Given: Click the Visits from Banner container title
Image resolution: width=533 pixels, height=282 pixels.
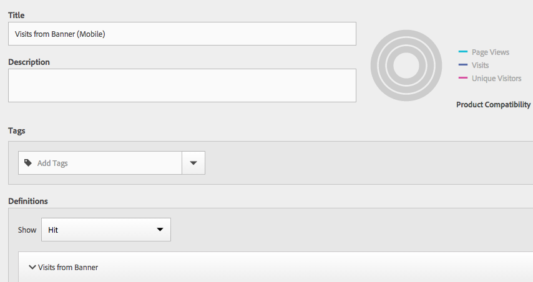Looking at the screenshot, I should [68, 268].
